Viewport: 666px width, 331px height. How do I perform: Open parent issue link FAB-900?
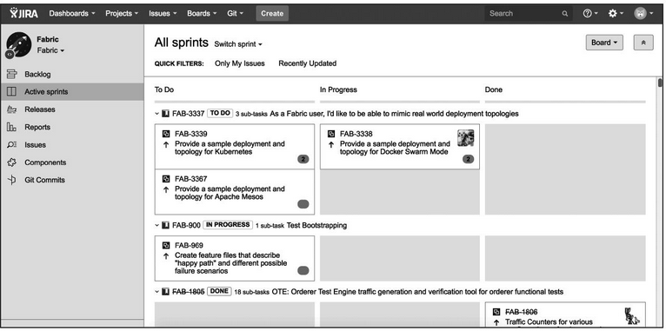pyautogui.click(x=186, y=225)
